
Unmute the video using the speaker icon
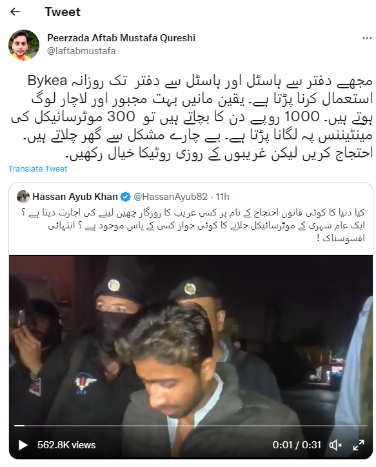click(335, 445)
